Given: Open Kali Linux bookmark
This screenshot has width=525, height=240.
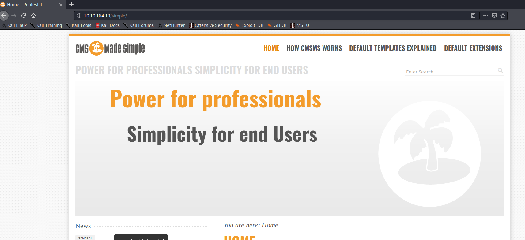Looking at the screenshot, I should [x=14, y=25].
